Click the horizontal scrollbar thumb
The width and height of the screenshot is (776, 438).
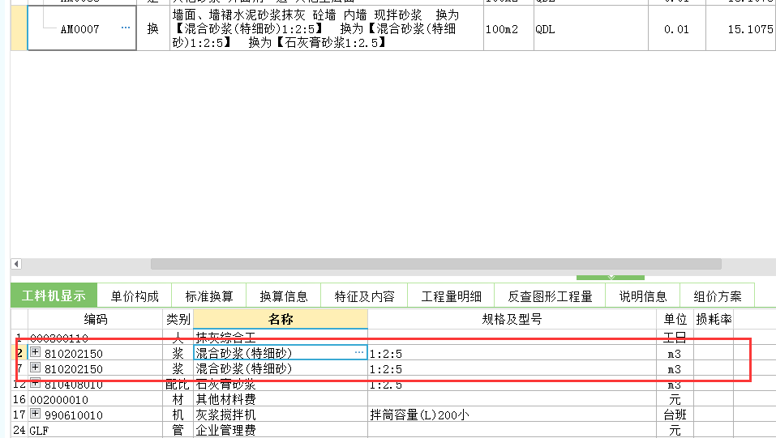pos(435,264)
